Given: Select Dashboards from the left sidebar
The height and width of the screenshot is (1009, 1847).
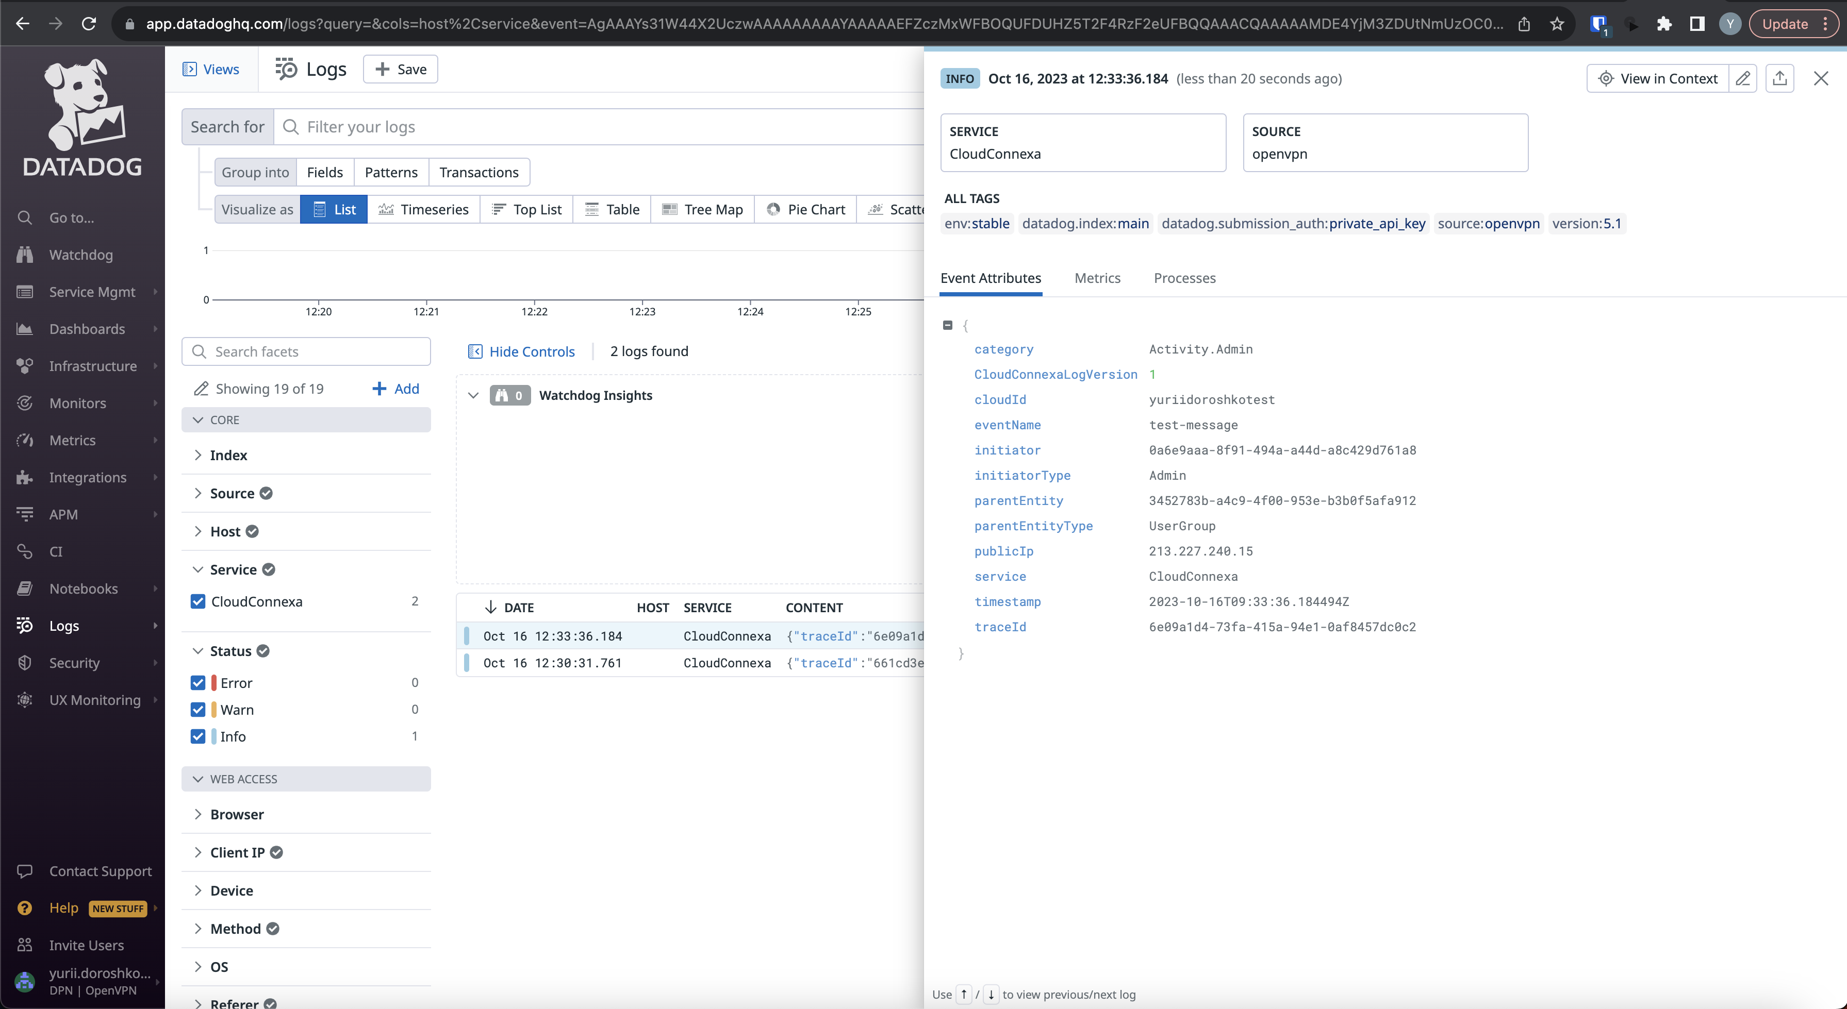Looking at the screenshot, I should pyautogui.click(x=86, y=329).
